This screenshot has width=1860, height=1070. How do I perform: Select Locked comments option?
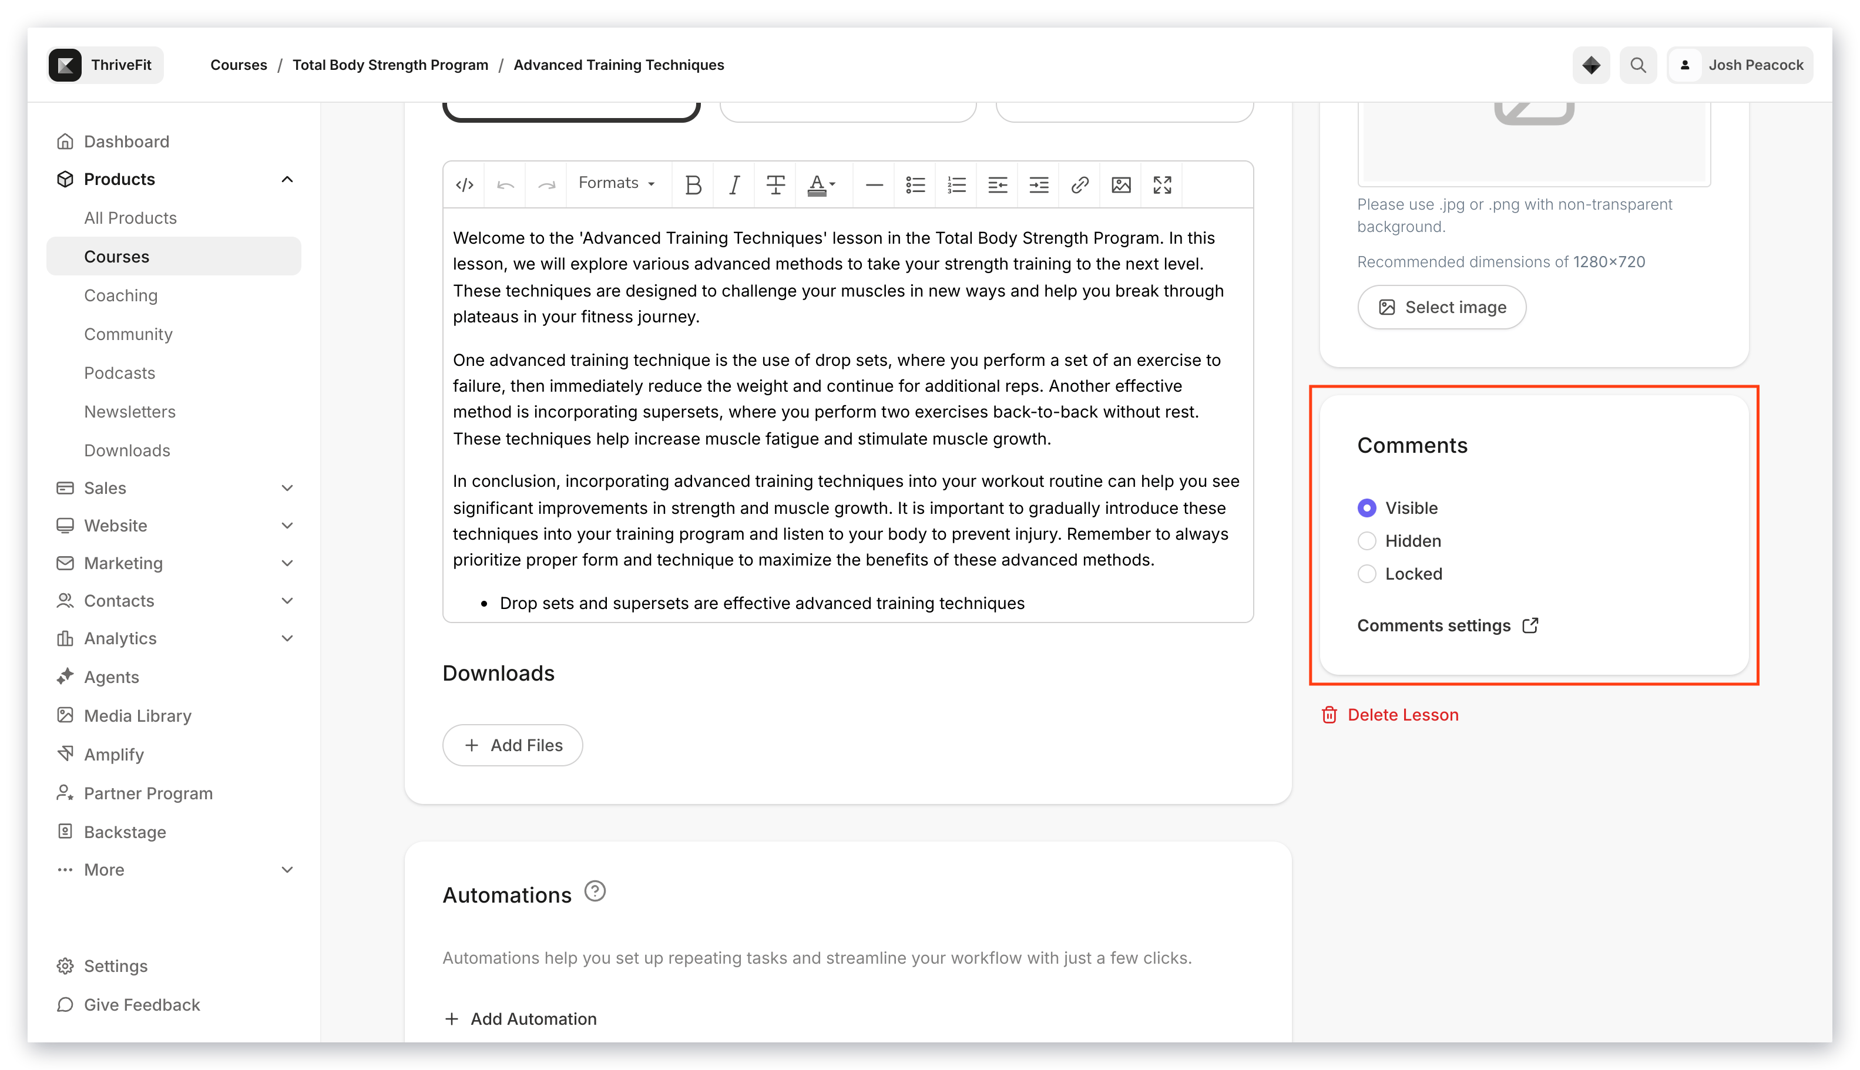click(1366, 574)
